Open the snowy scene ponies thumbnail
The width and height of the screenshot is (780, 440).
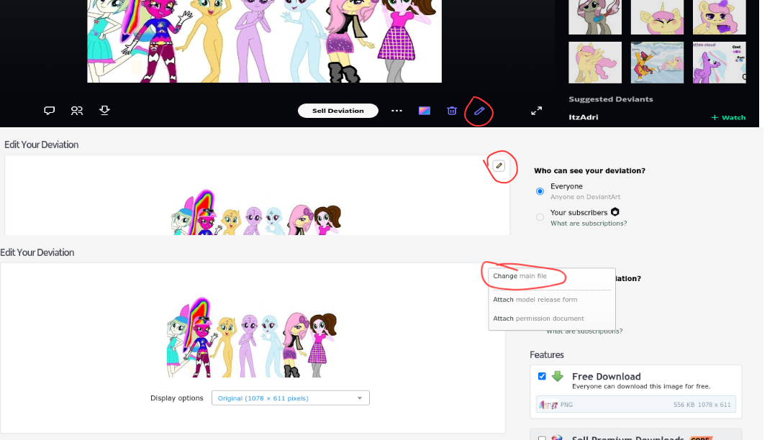pyautogui.click(x=657, y=62)
